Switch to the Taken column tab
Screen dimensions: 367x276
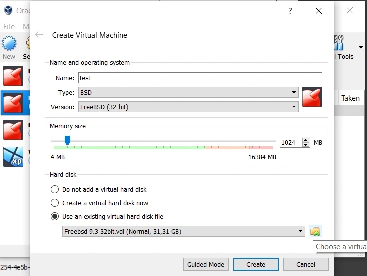pos(350,98)
